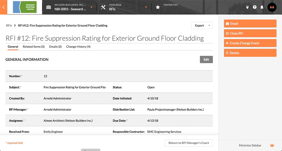Click the building company icon
The image size is (282, 151).
click(49, 7)
